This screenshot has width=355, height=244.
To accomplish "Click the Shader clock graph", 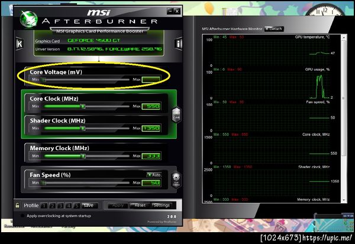I will [x=271, y=183].
